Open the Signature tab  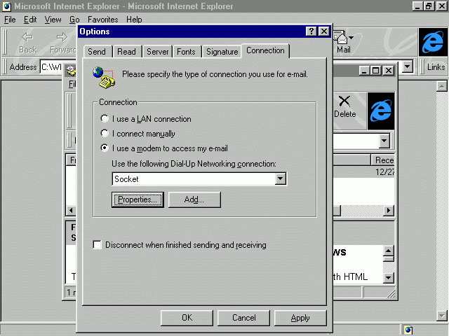222,52
